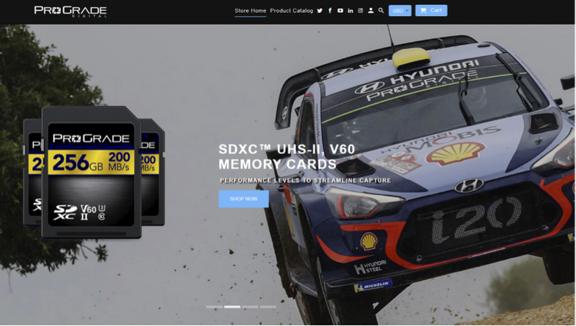Open the Instagram icon link
Image resolution: width=576 pixels, height=326 pixels.
coord(361,11)
